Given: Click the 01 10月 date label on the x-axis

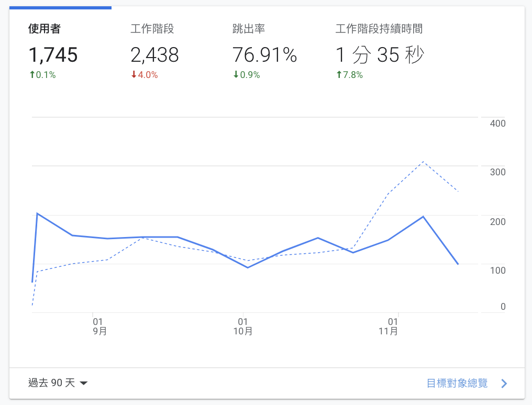Looking at the screenshot, I should tap(242, 326).
